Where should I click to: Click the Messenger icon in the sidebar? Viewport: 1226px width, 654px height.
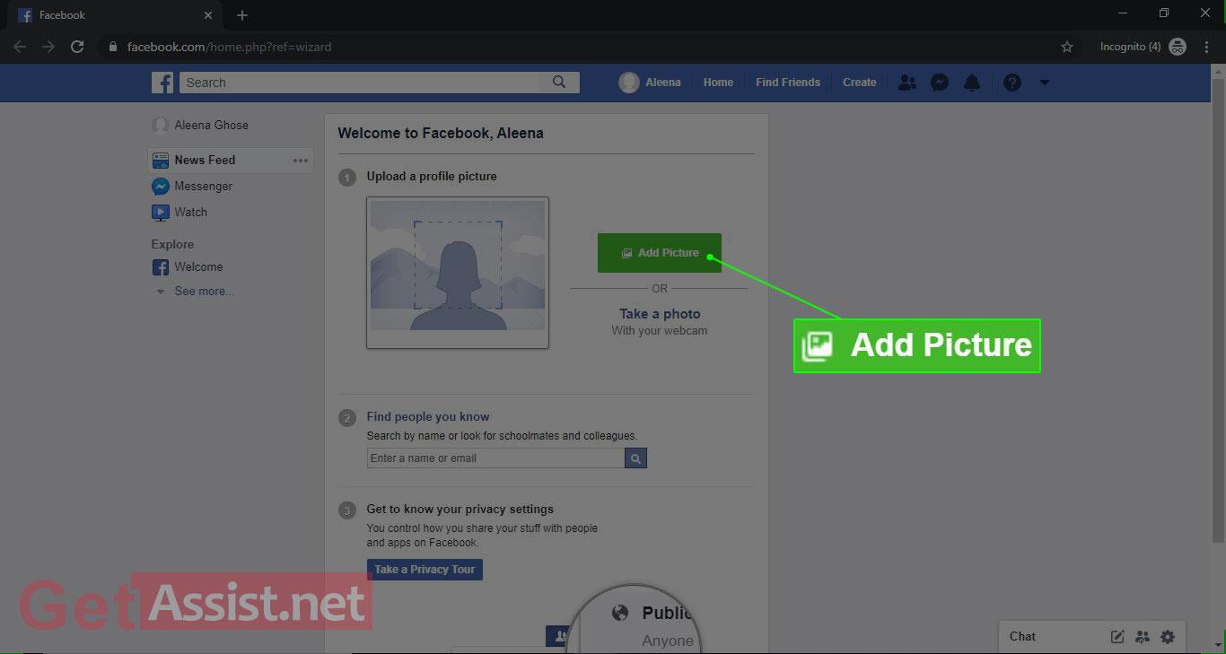tap(161, 187)
